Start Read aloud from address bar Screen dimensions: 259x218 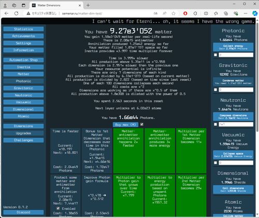coord(165,13)
